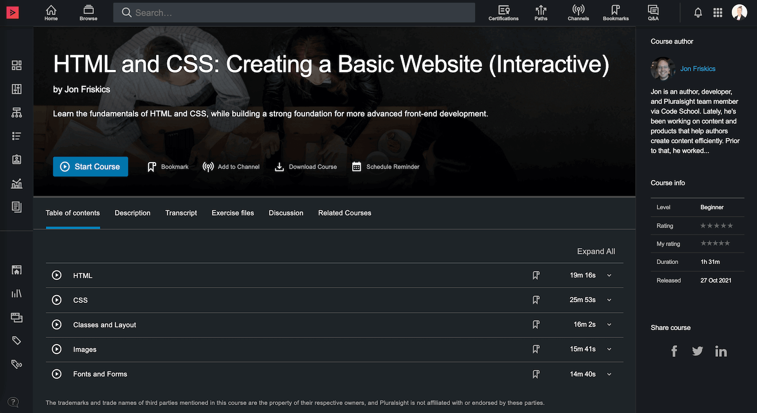Bookmark the CSS module

(536, 300)
